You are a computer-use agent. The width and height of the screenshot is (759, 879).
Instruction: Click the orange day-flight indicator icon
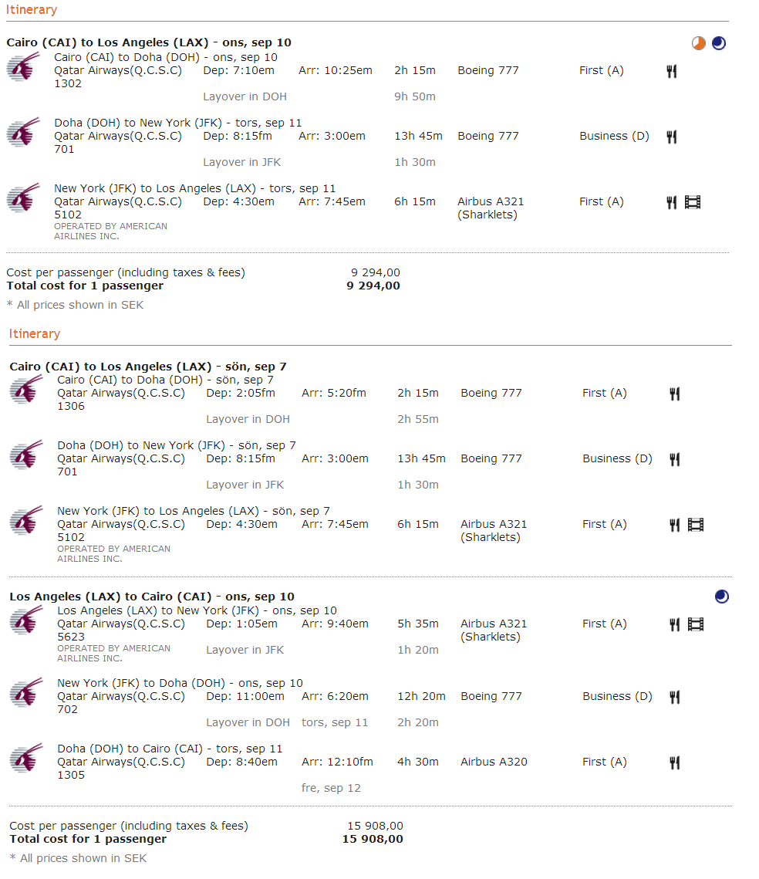[x=698, y=43]
